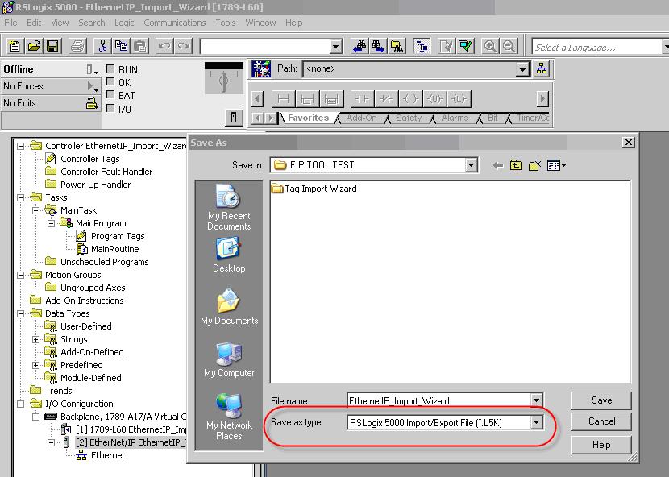Click the Verify Routine icon
The width and height of the screenshot is (669, 477).
point(447,46)
